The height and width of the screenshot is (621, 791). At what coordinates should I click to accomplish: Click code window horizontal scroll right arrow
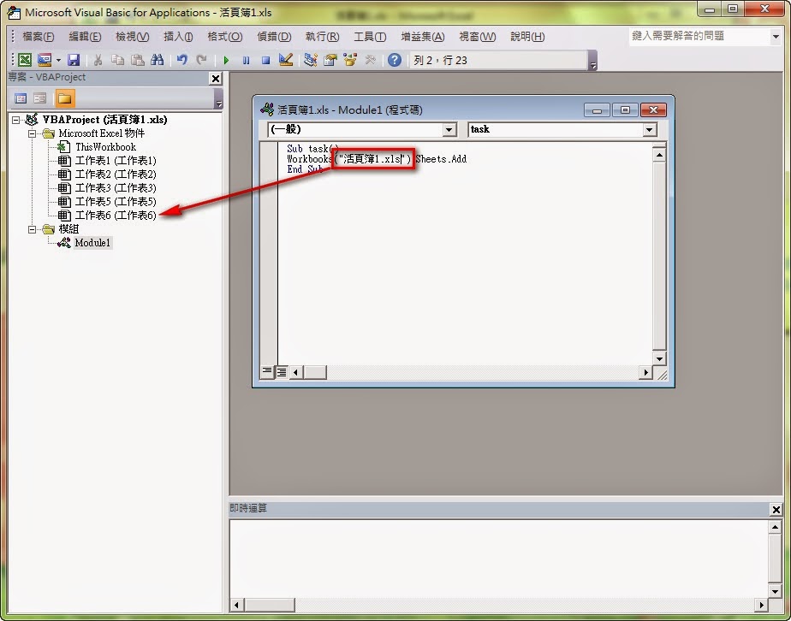pyautogui.click(x=645, y=372)
